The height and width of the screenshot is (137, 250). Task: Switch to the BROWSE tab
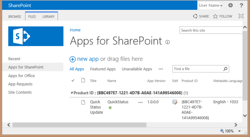[15, 16]
